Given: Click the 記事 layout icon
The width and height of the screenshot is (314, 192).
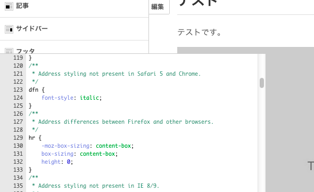Looking at the screenshot, I should (9, 6).
